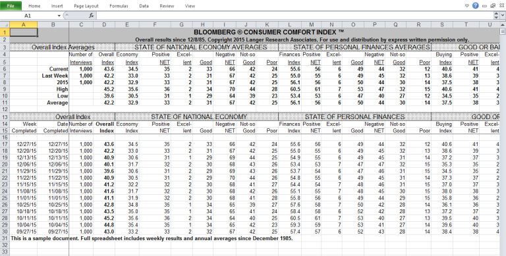The height and width of the screenshot is (256, 506).
Task: Select column D header
Action: (x=104, y=24)
